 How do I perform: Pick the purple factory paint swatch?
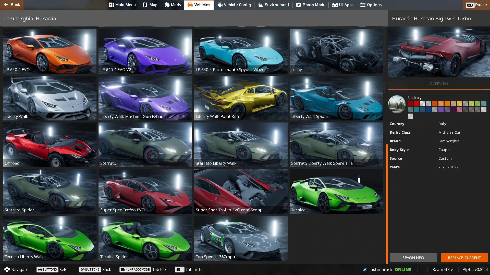tap(441, 110)
